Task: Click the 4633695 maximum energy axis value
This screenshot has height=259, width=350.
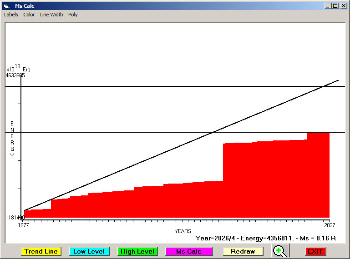Action: (15, 75)
